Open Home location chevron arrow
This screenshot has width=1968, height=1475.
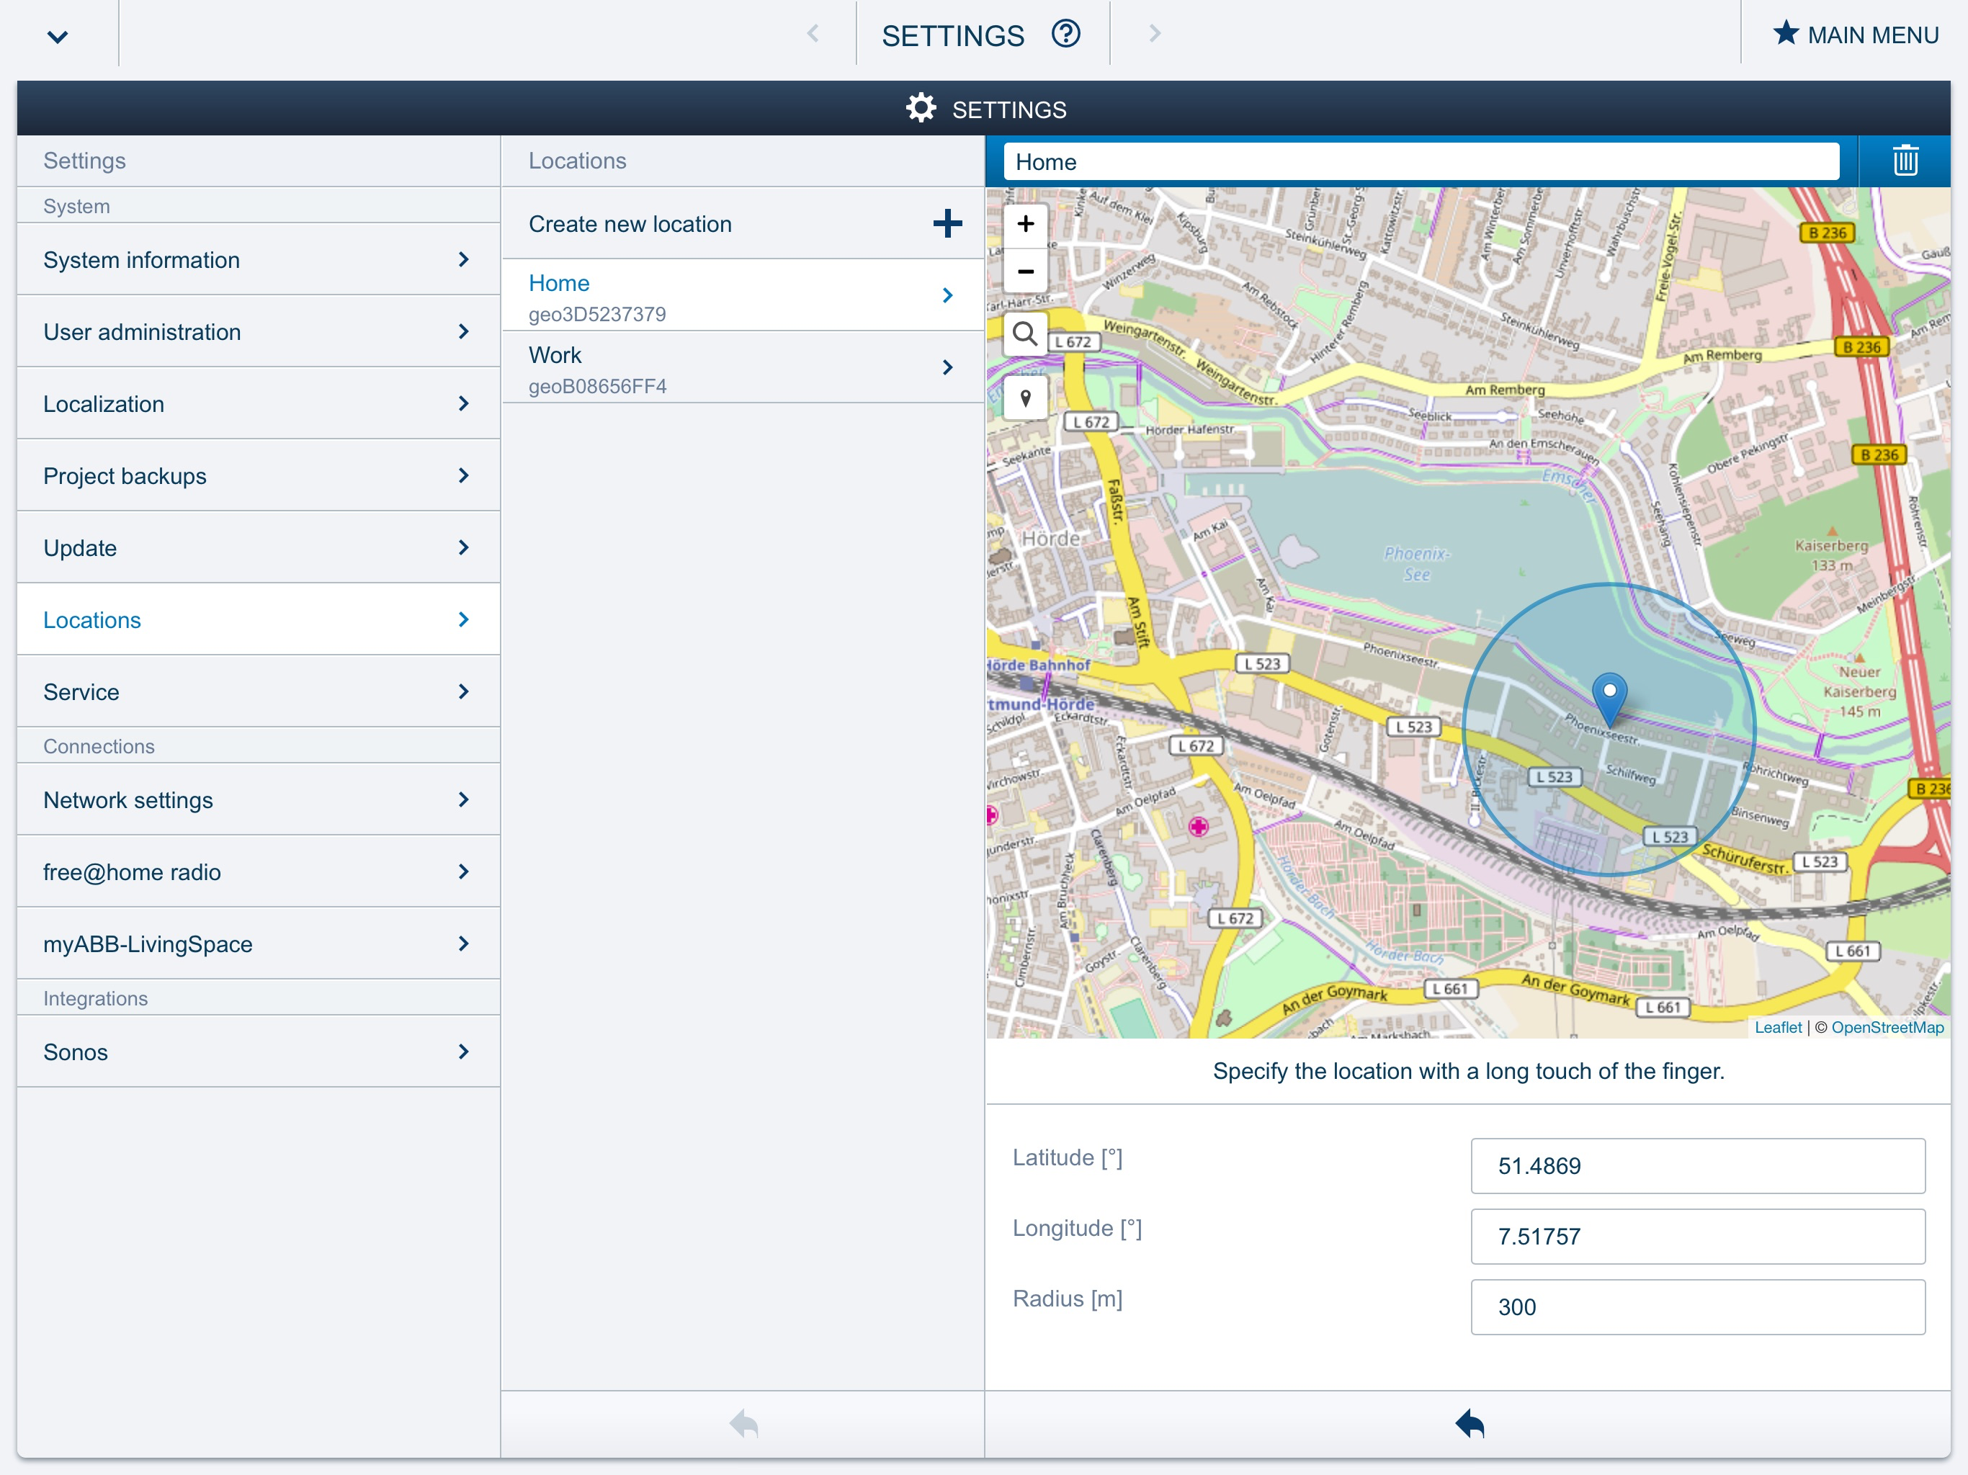click(x=947, y=295)
